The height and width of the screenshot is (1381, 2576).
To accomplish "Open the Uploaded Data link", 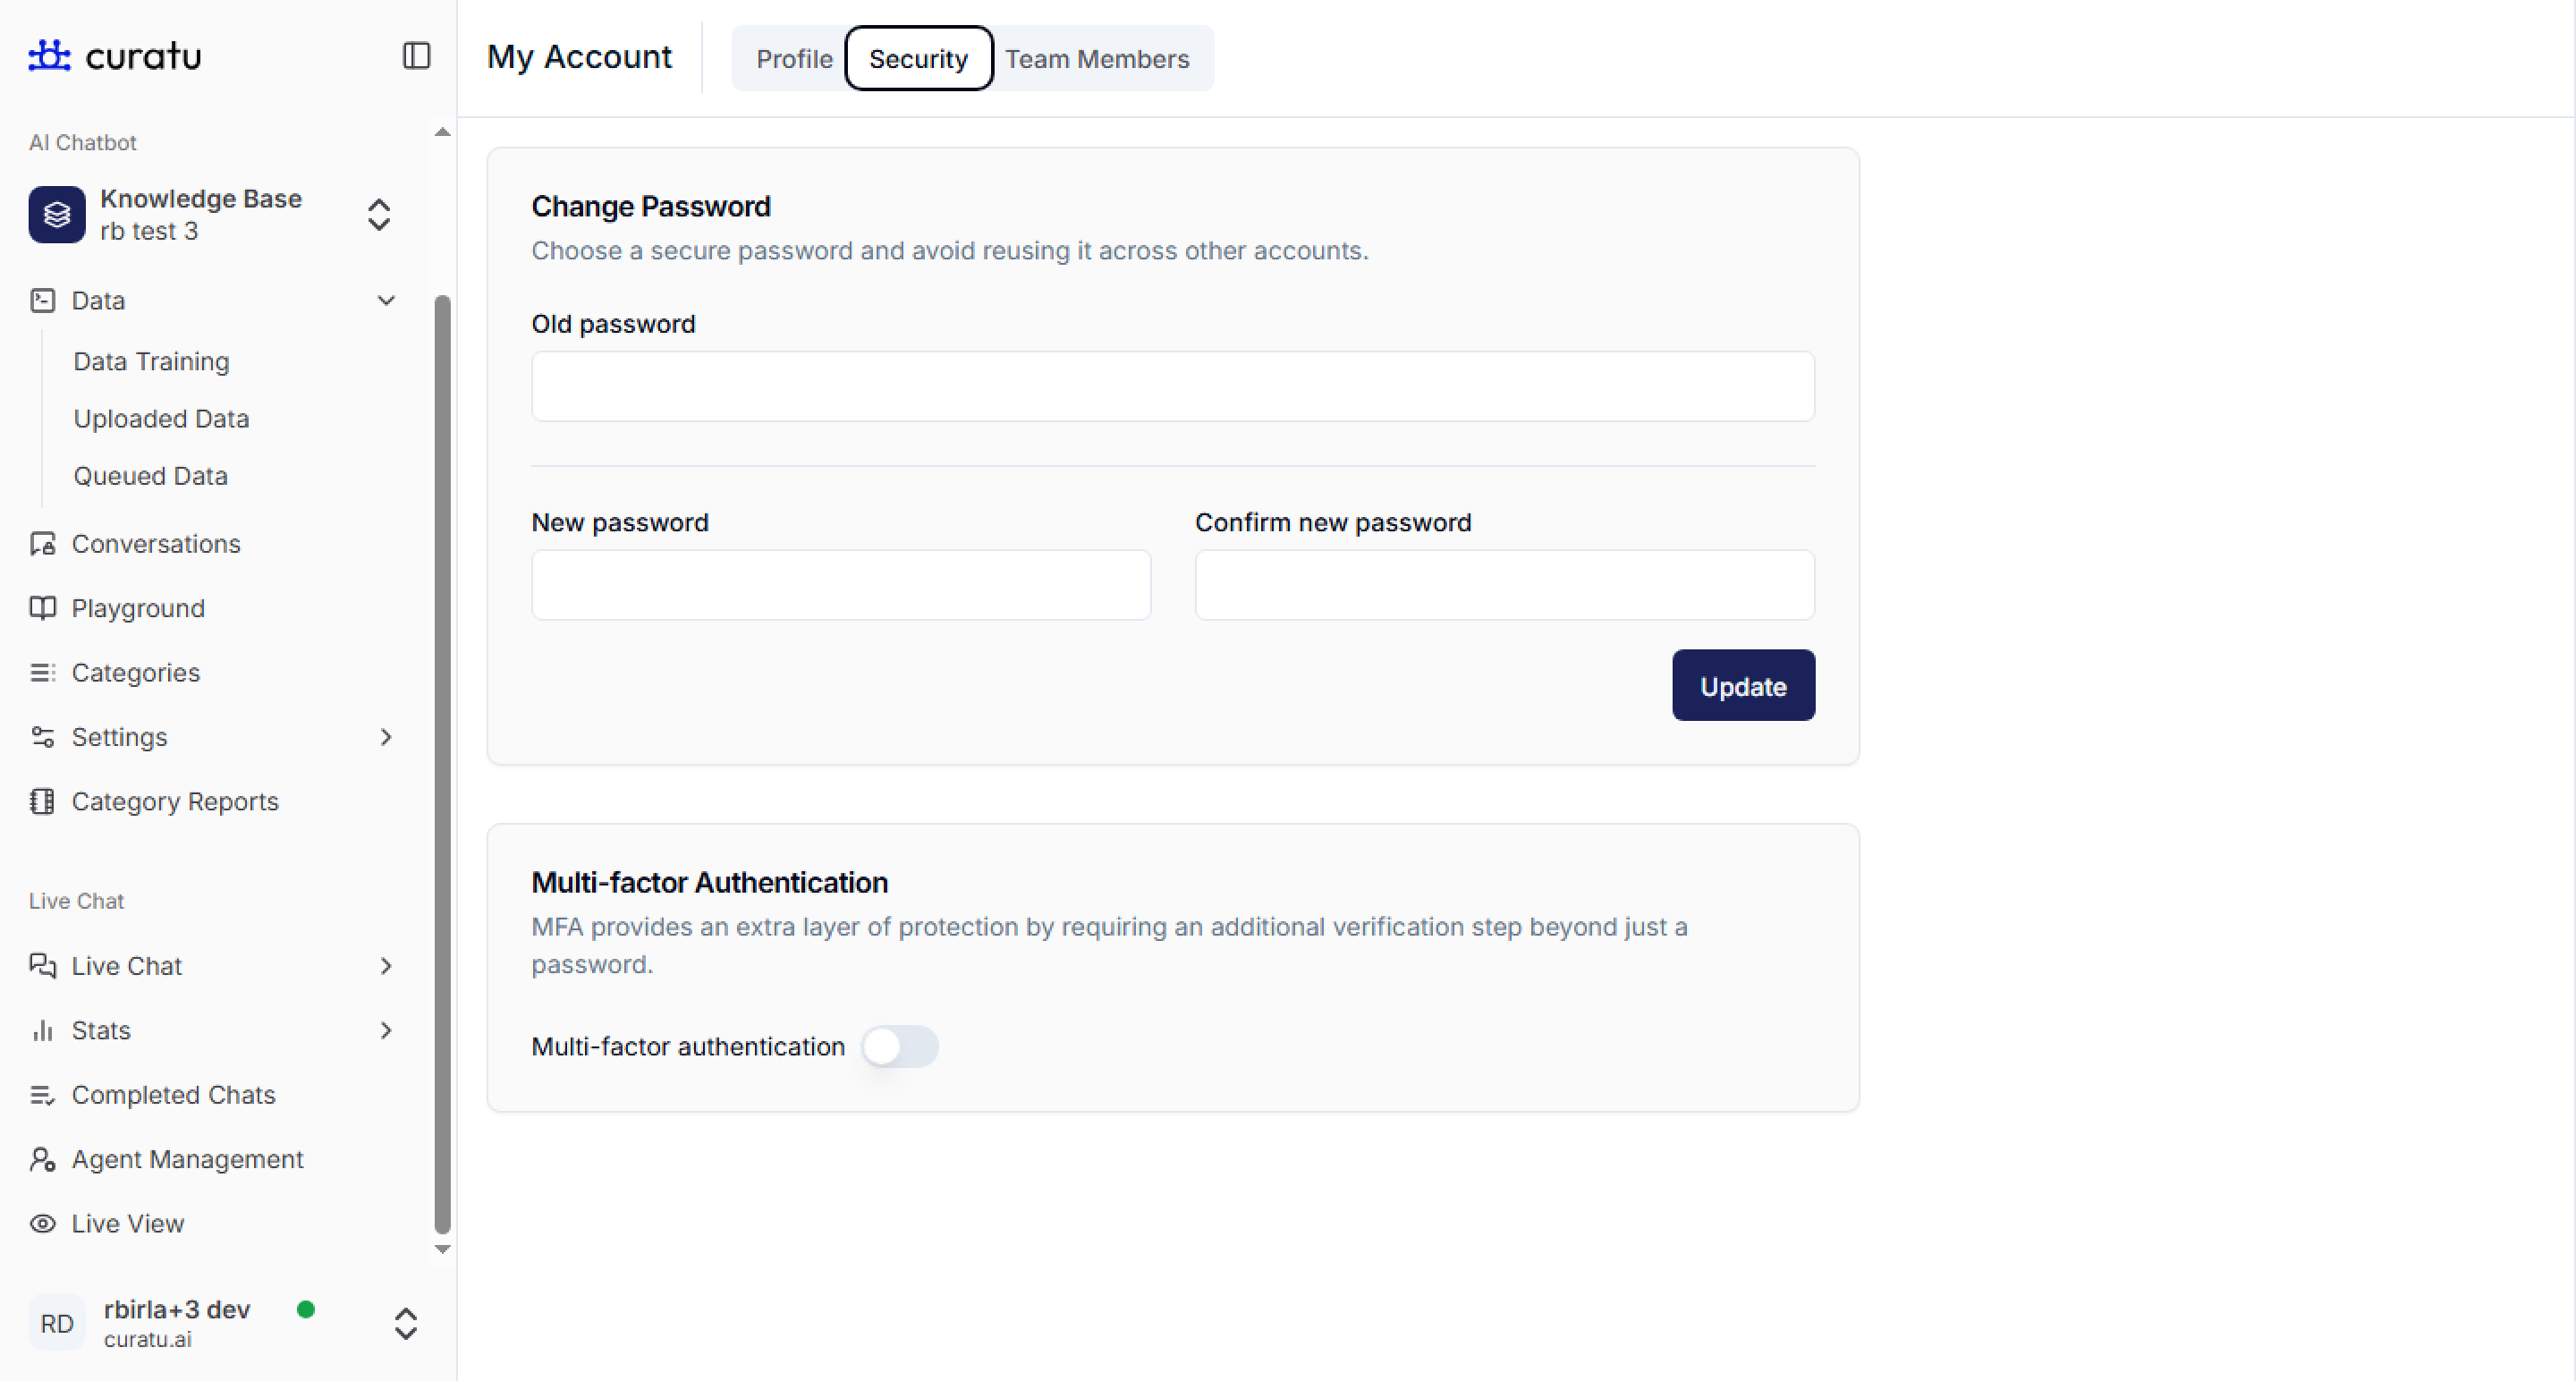I will pos(161,419).
